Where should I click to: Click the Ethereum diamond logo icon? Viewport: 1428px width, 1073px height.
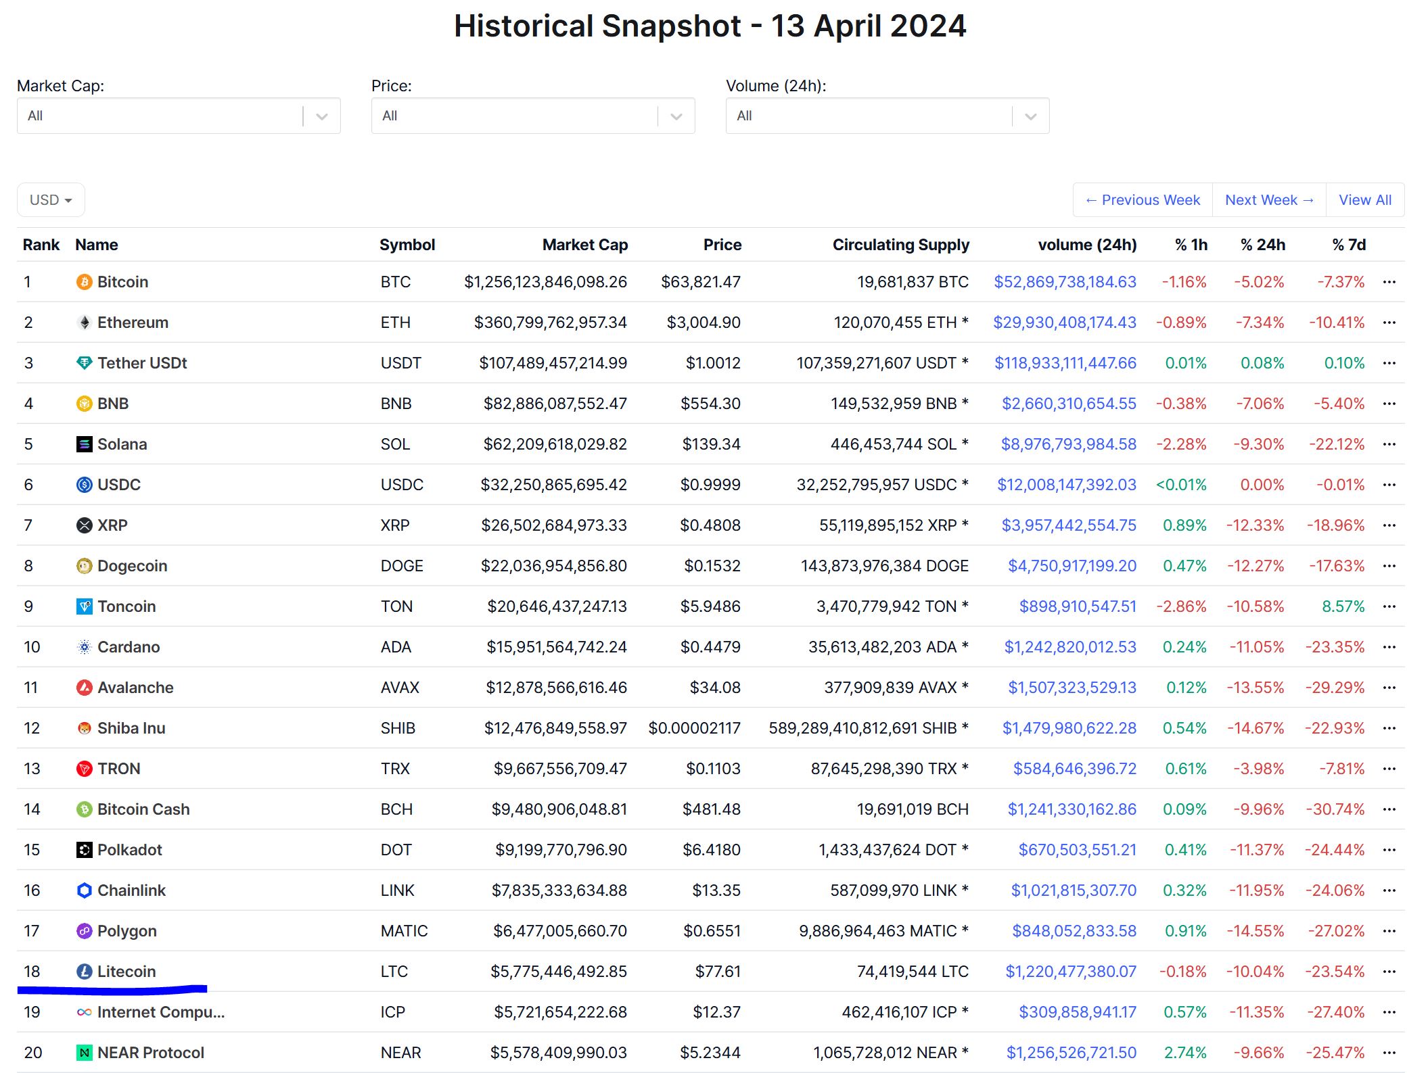(x=84, y=323)
